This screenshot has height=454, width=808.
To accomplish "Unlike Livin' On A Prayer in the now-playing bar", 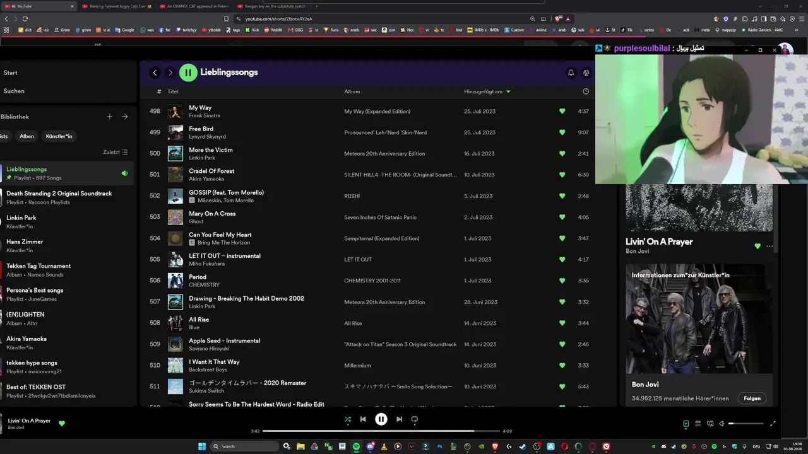I will tap(62, 424).
